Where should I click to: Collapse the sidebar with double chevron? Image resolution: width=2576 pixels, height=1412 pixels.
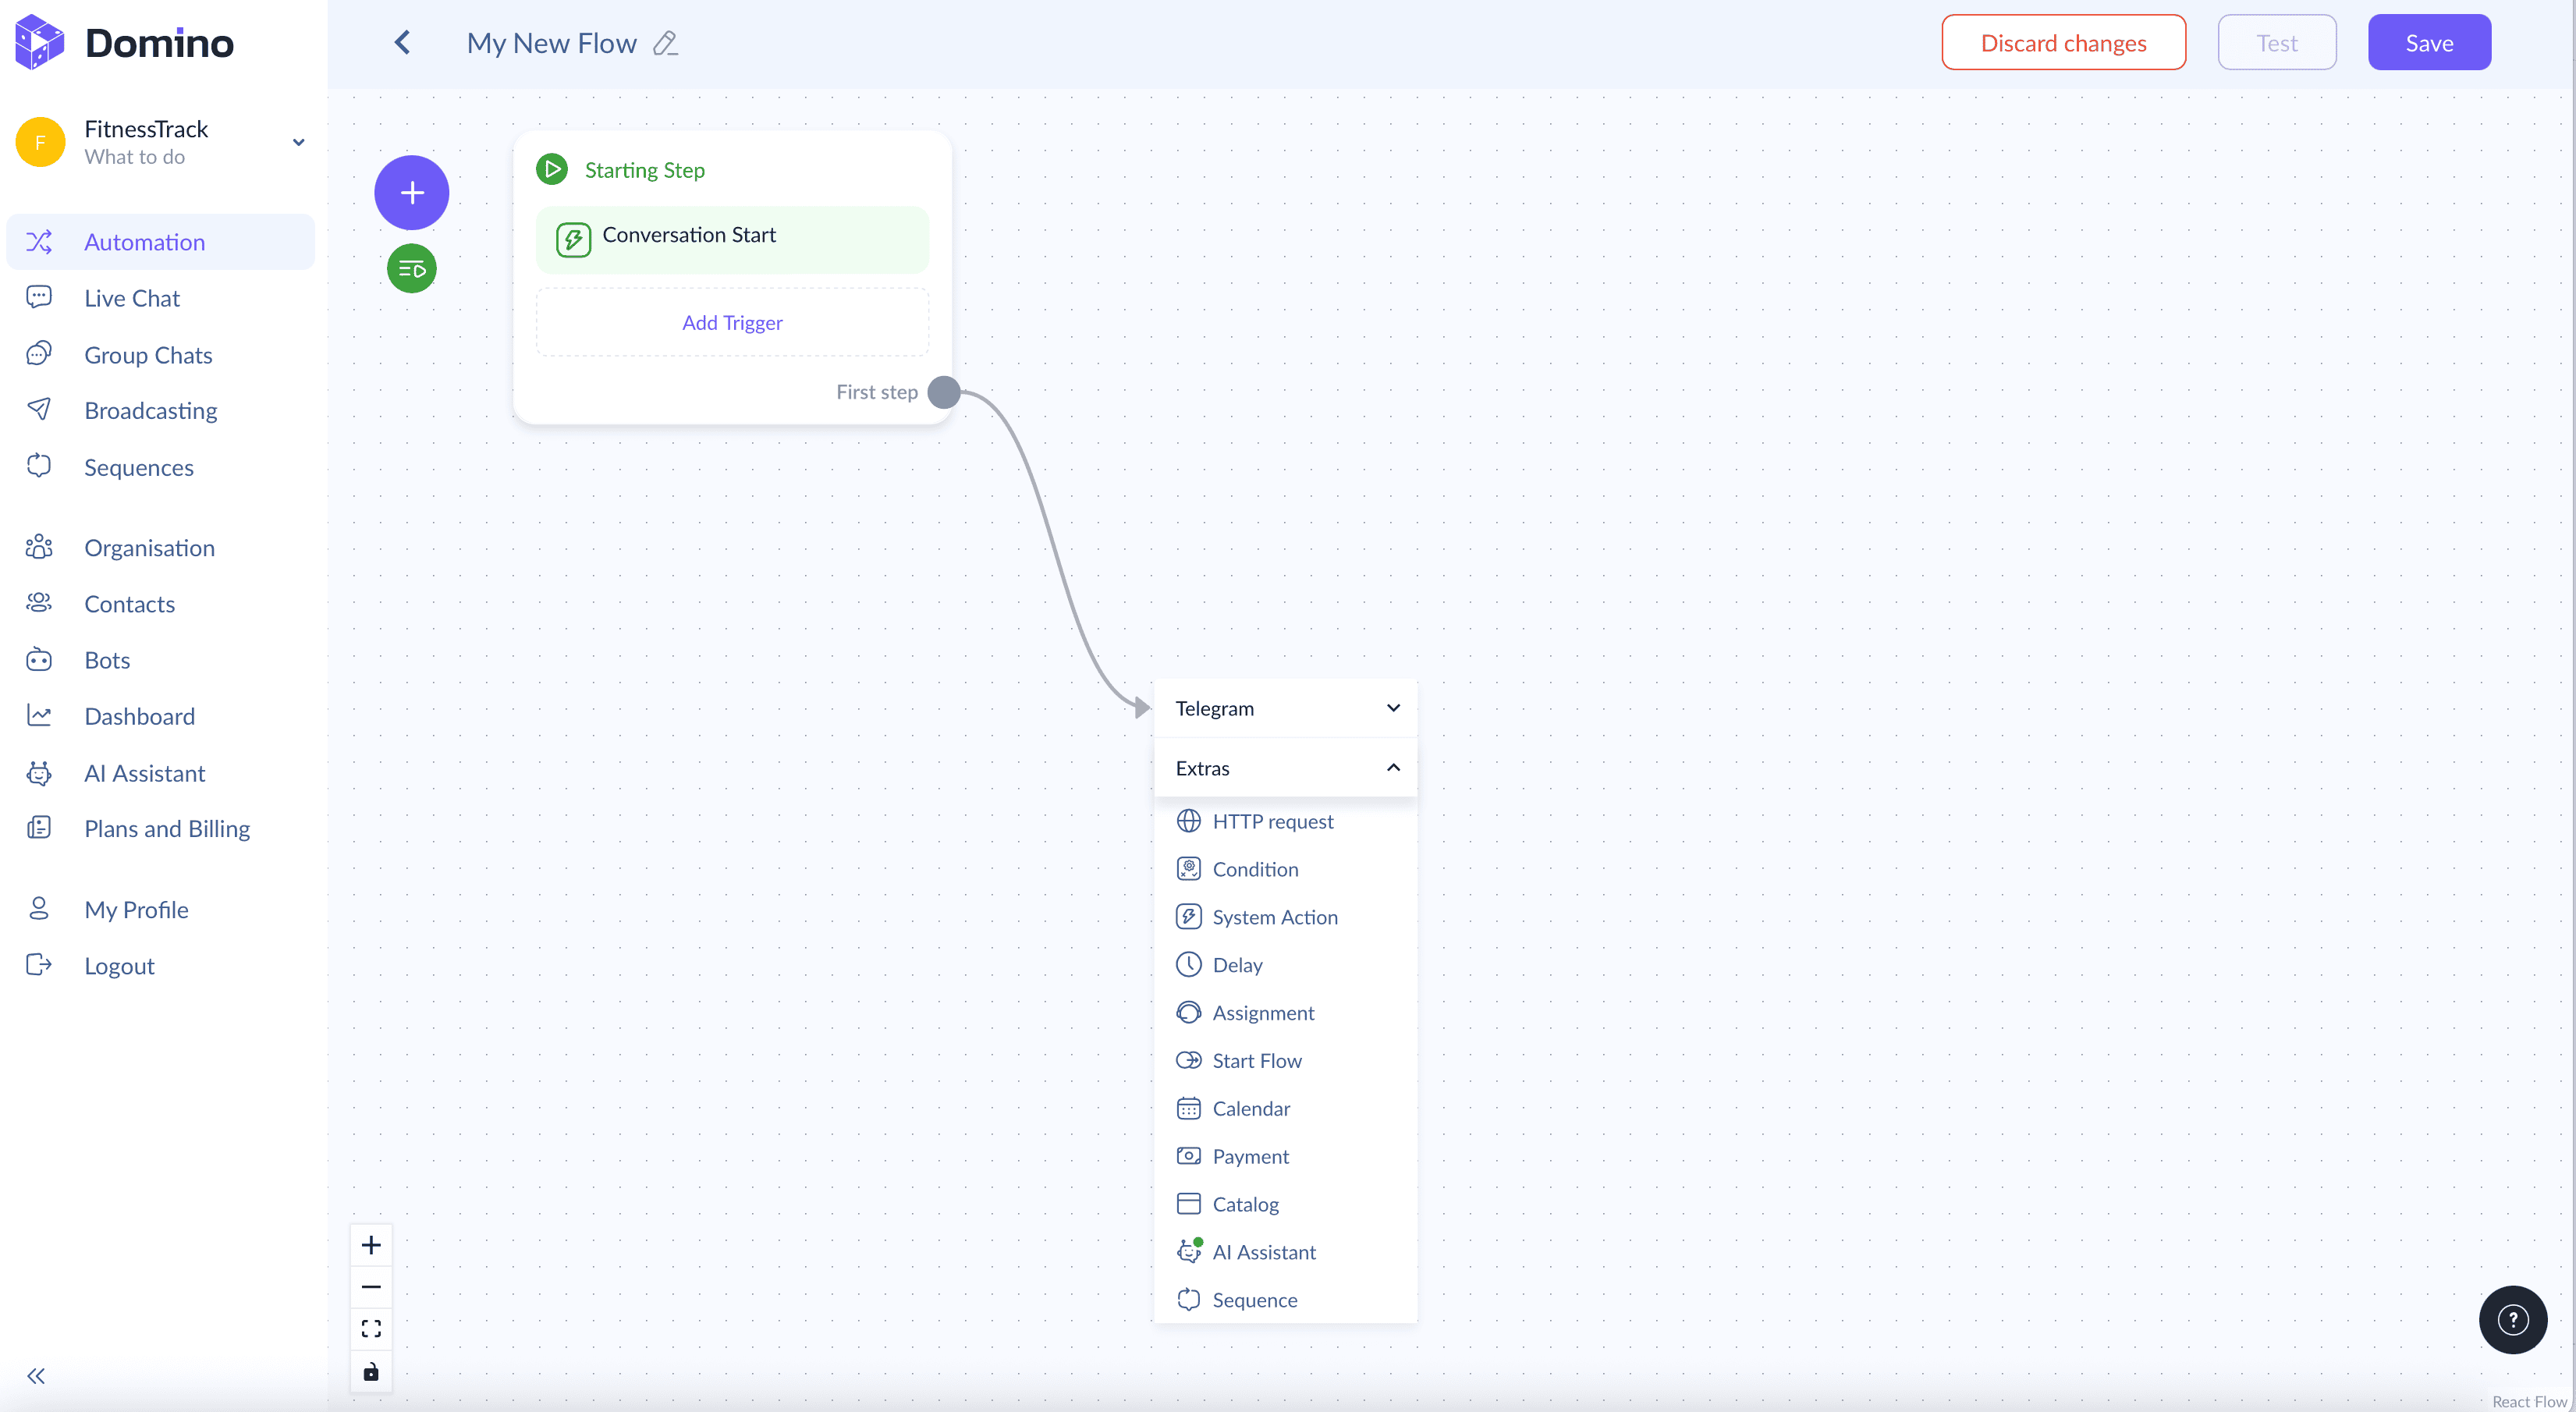[x=36, y=1376]
